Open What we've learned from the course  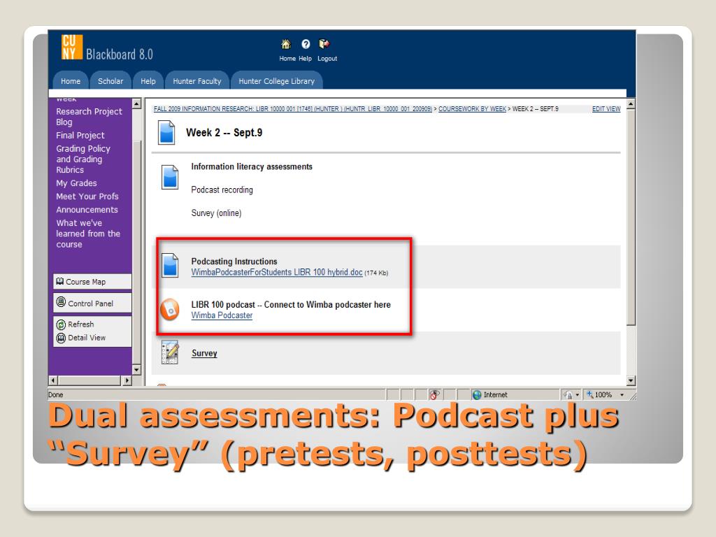pyautogui.click(x=88, y=234)
